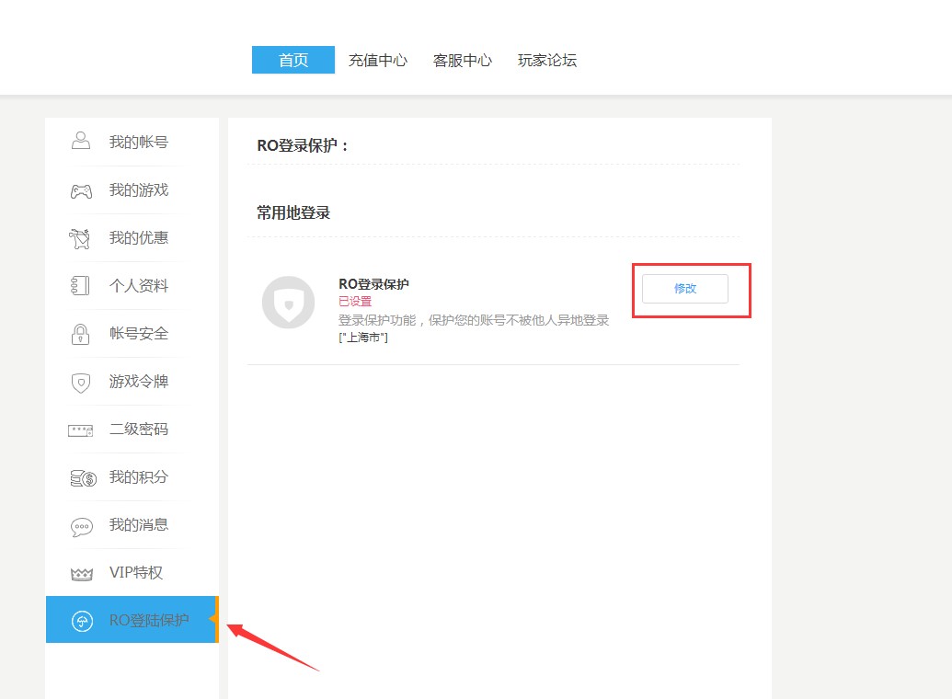The height and width of the screenshot is (699, 952).
Task: Open the 玩家论坛 menu item
Action: click(x=547, y=60)
